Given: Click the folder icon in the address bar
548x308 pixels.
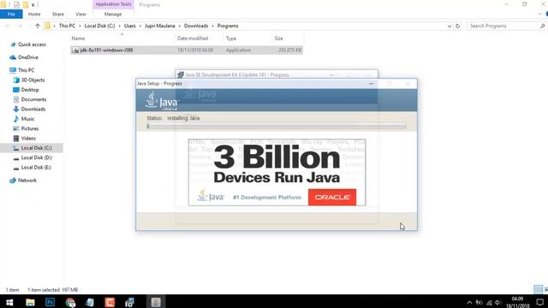Looking at the screenshot, I should 48,26.
